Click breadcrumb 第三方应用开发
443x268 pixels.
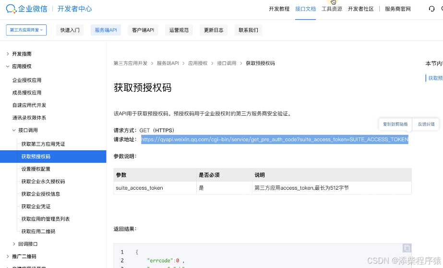pyautogui.click(x=131, y=63)
